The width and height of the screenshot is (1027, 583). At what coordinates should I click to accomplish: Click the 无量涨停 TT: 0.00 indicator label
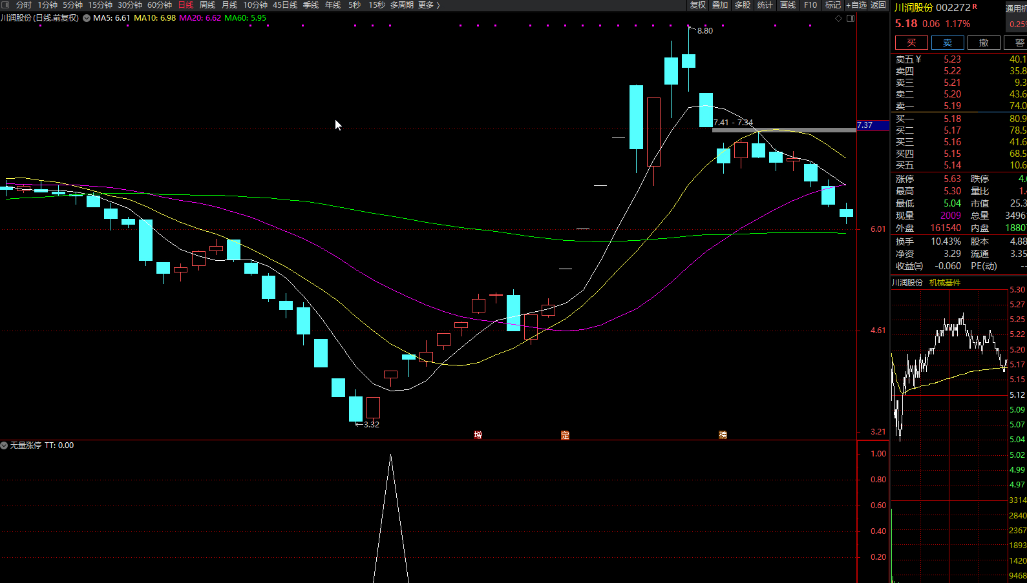[x=42, y=445]
